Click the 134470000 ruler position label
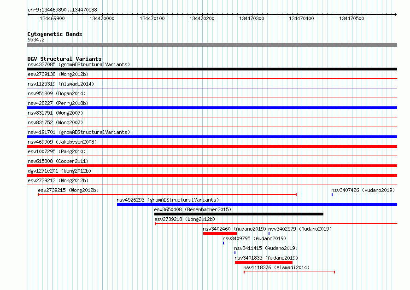Screen dimensions: 410x290 pyautogui.click(x=102, y=18)
